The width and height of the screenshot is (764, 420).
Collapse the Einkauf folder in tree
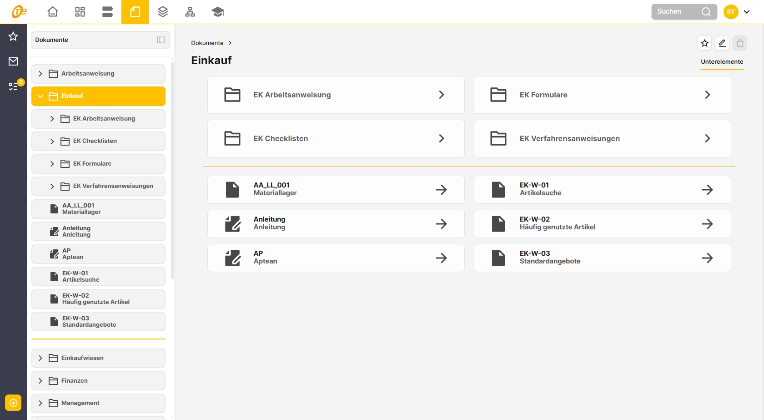(x=40, y=96)
